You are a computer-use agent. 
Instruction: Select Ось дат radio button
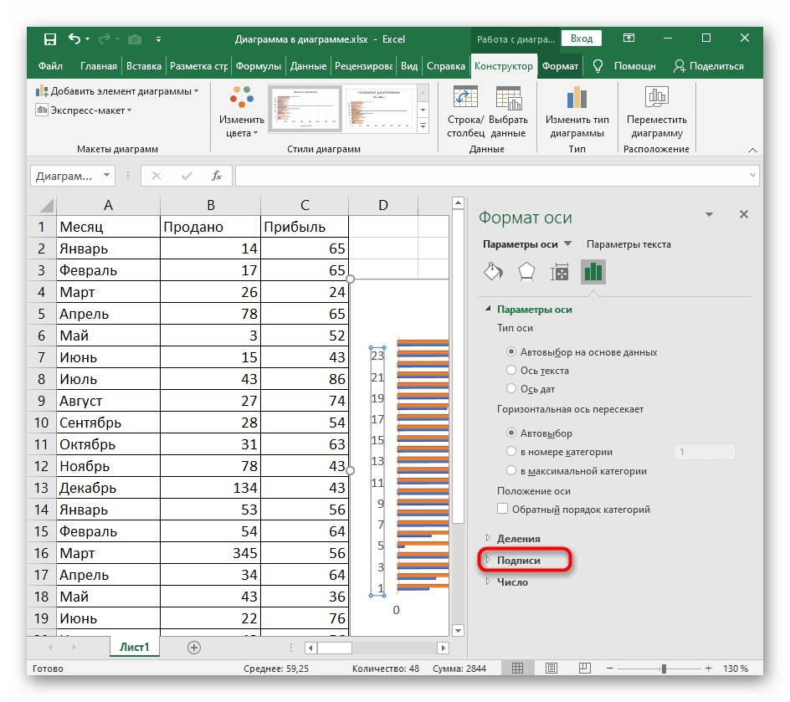511,389
